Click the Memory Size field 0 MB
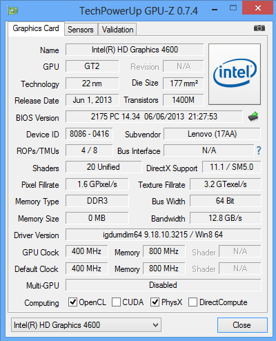The image size is (276, 341). click(x=97, y=218)
